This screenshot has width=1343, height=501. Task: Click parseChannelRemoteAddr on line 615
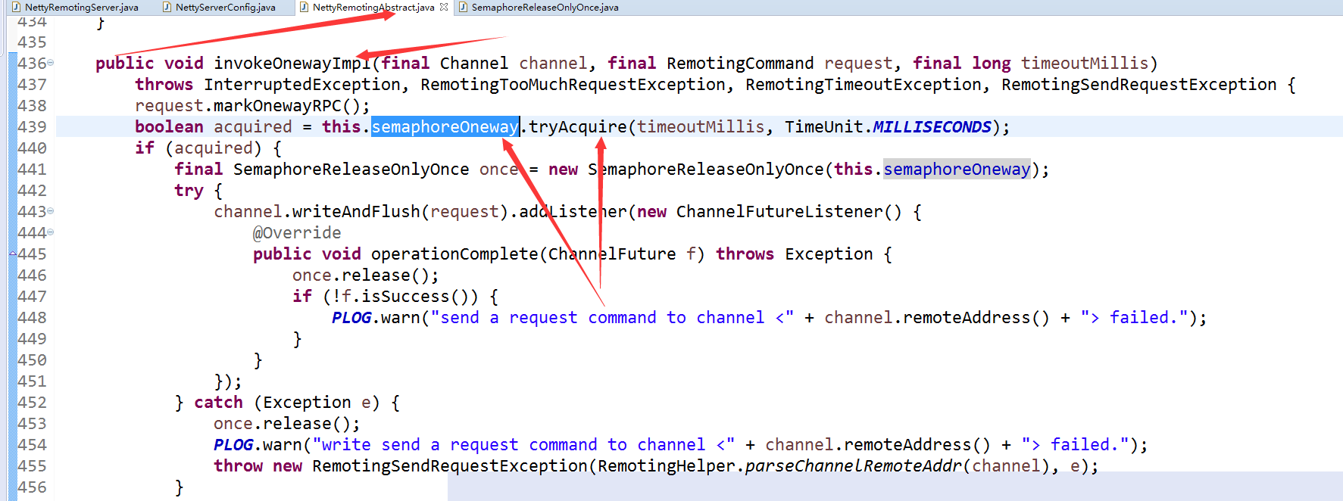(854, 466)
